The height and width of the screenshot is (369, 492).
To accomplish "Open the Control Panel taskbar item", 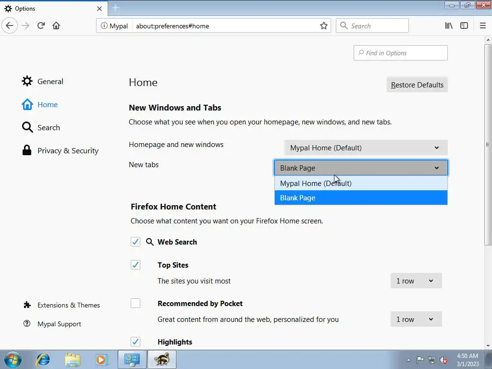I will coord(132,359).
